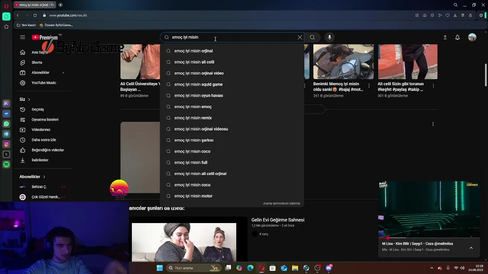488x274 pixels.
Task: Open Opera sidebar Instagram icon
Action: point(6,144)
